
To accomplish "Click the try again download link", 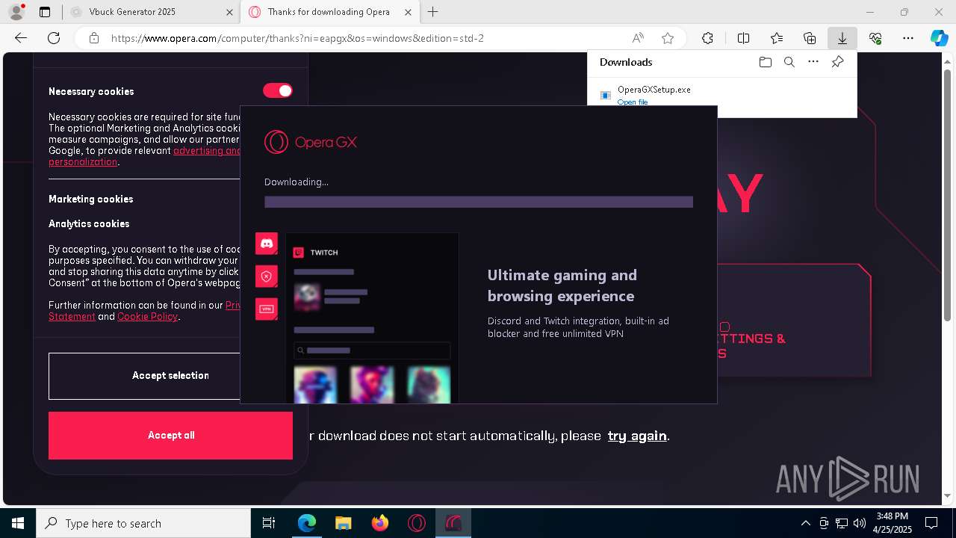I will [x=637, y=436].
